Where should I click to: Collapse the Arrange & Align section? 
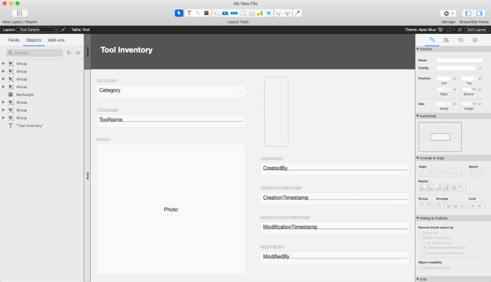point(417,157)
